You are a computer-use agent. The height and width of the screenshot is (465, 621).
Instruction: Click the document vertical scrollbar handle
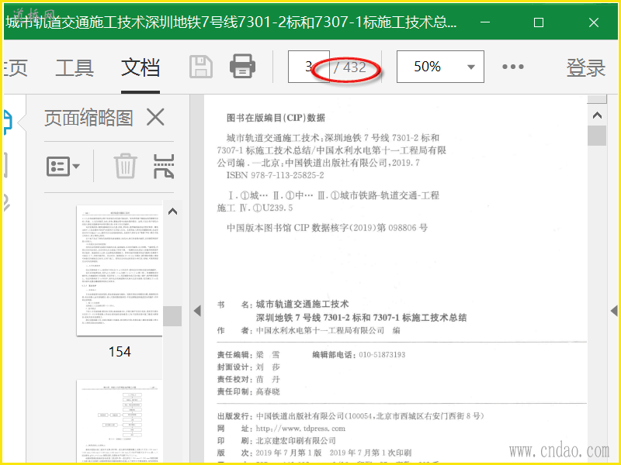point(597,136)
